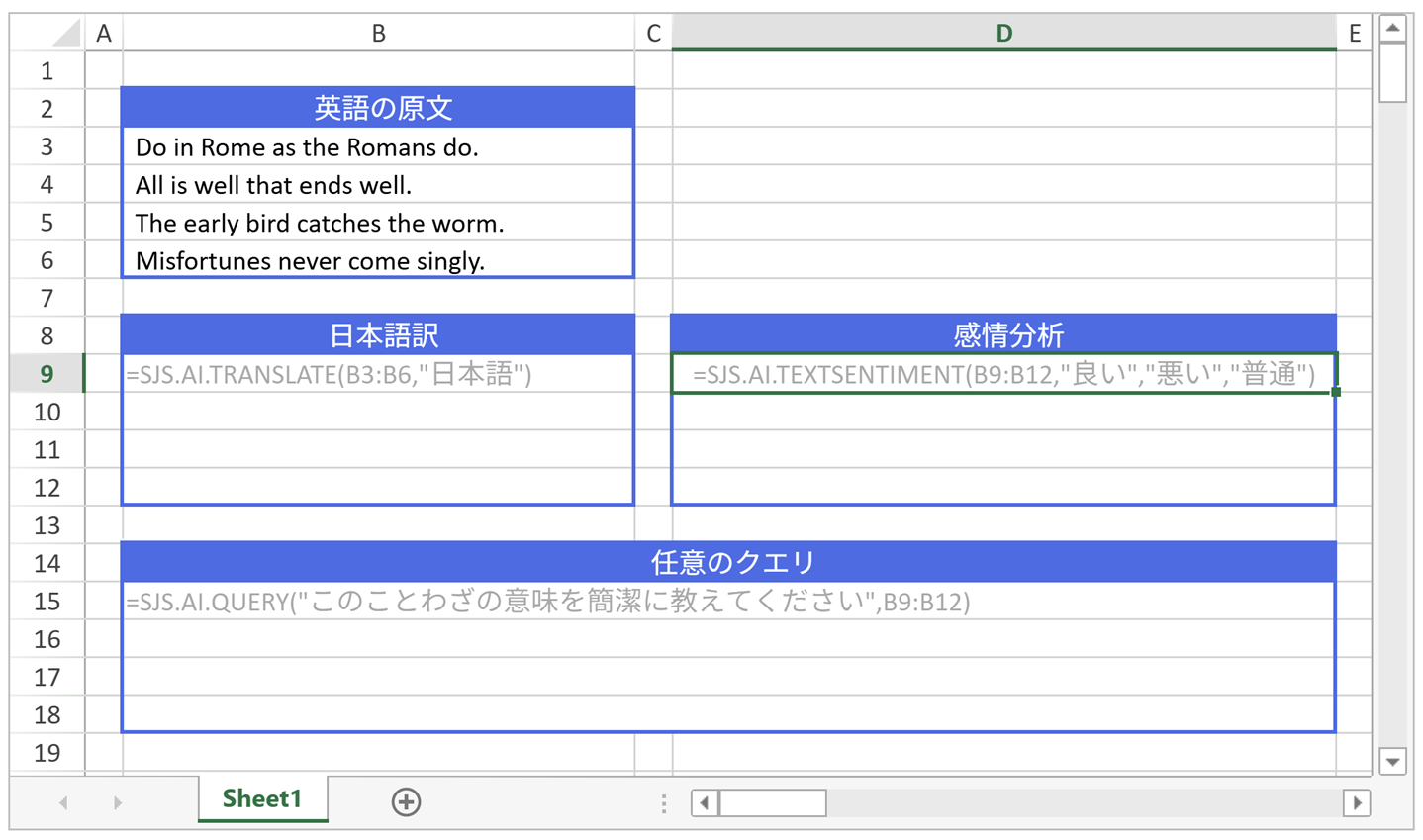Click the next sheet navigation arrow
Screen dimensions: 1423x840
coord(117,802)
